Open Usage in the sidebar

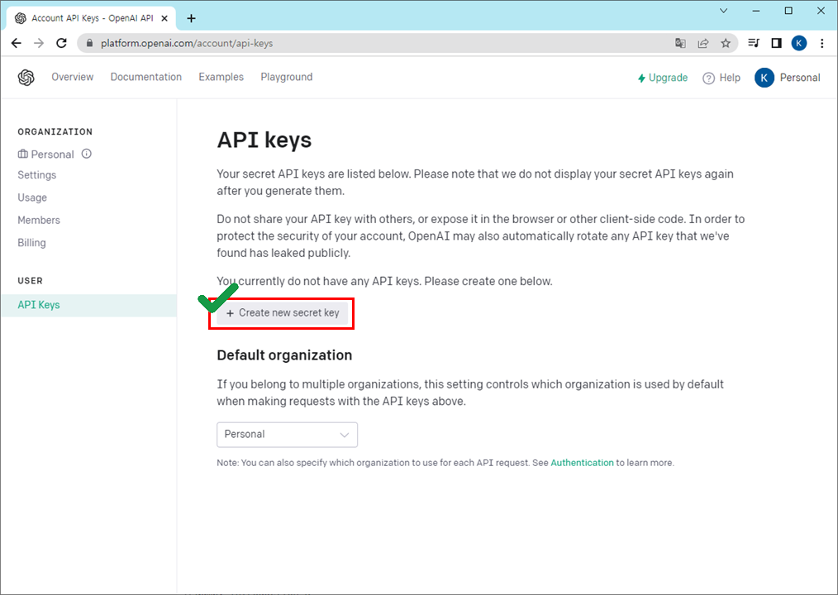[x=32, y=198]
